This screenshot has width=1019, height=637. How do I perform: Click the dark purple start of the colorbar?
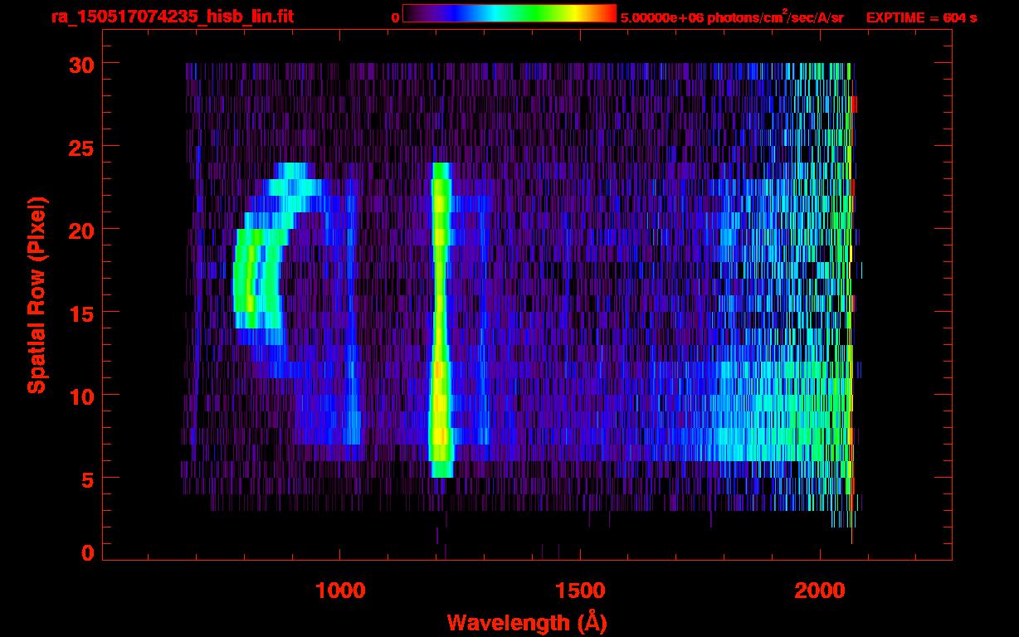[x=411, y=13]
